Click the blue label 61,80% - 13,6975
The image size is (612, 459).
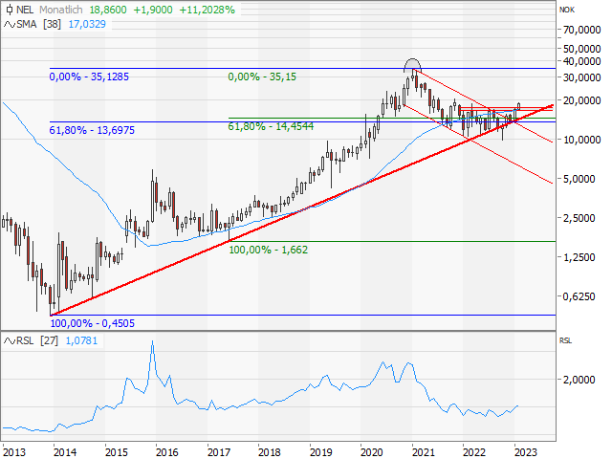point(92,130)
